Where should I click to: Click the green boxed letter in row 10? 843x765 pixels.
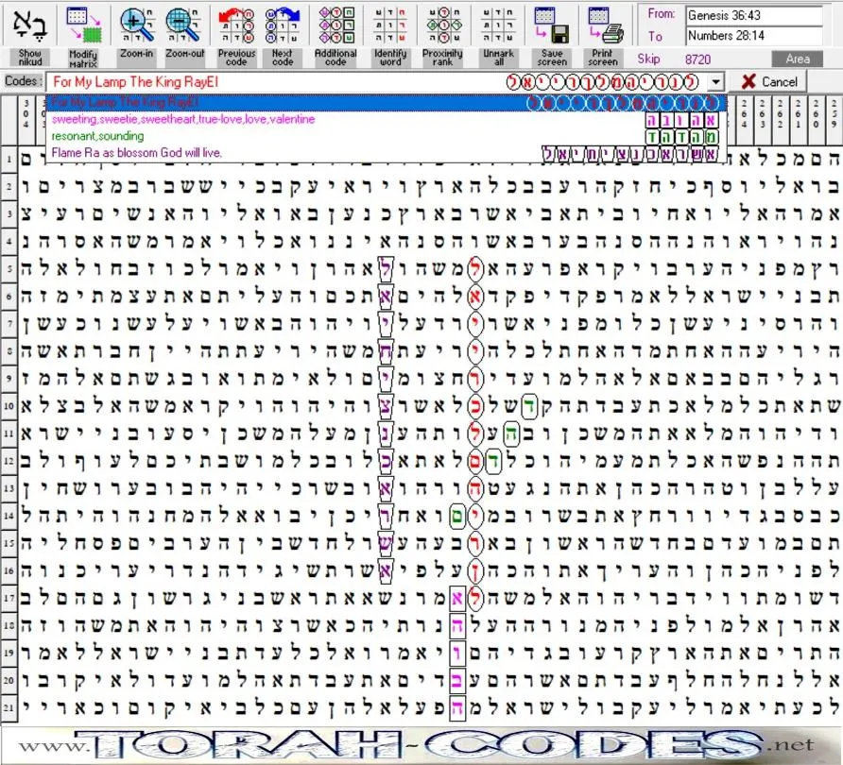(x=529, y=406)
